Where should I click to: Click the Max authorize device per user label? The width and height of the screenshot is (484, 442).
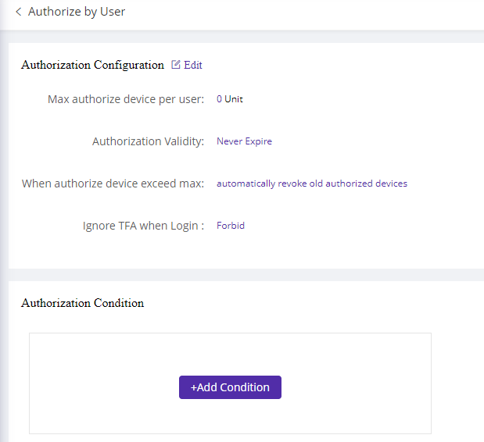click(x=126, y=99)
